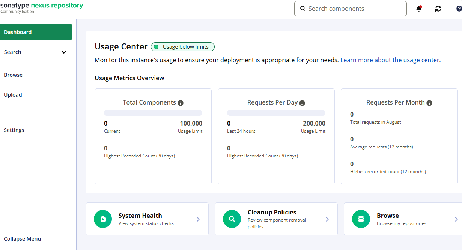The width and height of the screenshot is (462, 250).
Task: Click the Total Components progress bar
Action: pyautogui.click(x=153, y=113)
